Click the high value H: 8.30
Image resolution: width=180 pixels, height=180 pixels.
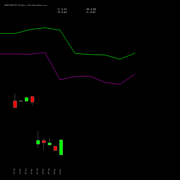coord(91,9)
